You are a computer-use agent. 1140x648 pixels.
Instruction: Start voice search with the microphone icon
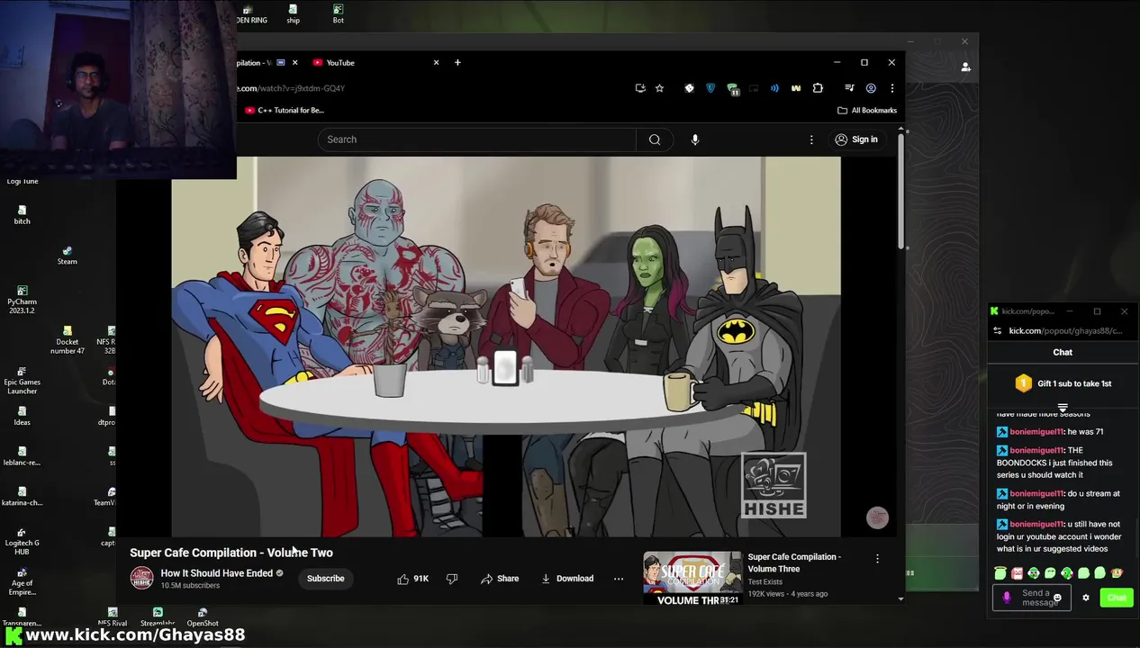694,139
